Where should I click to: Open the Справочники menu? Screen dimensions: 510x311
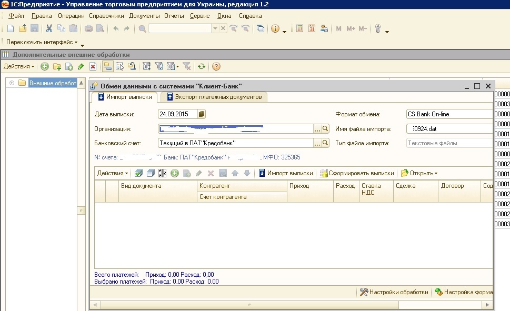(x=106, y=16)
